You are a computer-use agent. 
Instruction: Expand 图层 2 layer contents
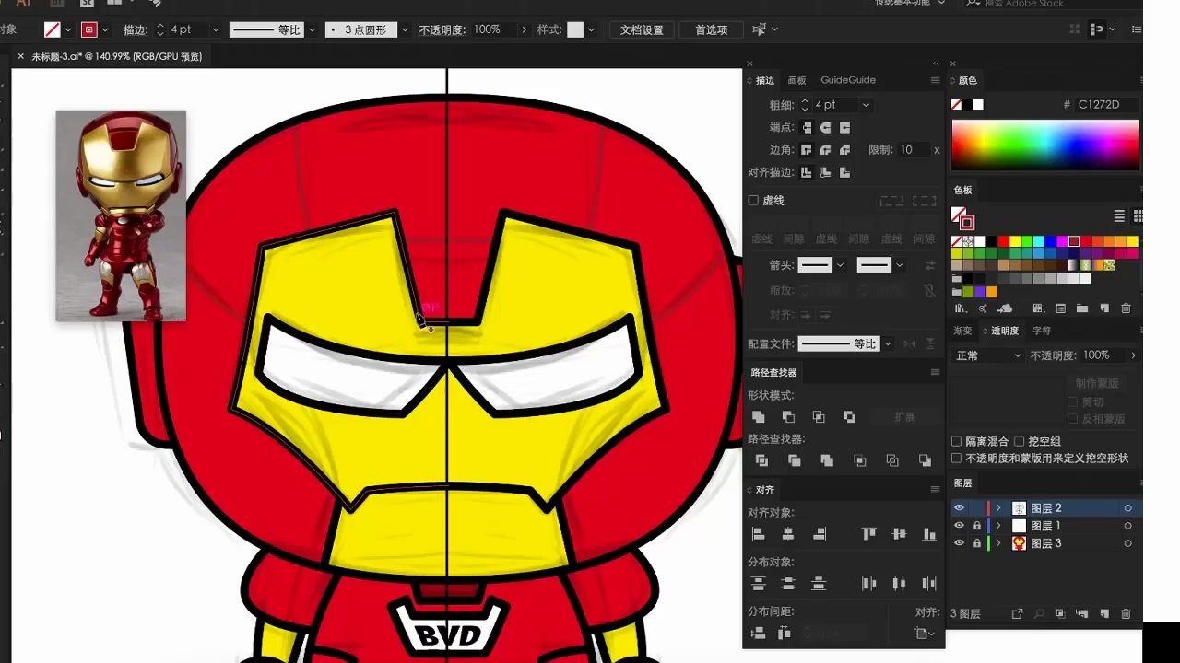(x=998, y=508)
